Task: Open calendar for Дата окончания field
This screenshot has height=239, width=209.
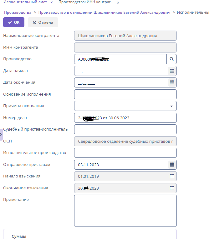Action: pyautogui.click(x=172, y=82)
